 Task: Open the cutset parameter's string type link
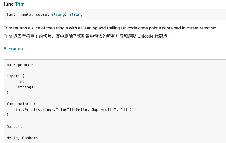(x=58, y=14)
